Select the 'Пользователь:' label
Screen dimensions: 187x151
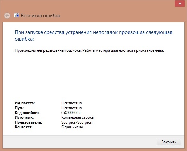[28, 122]
